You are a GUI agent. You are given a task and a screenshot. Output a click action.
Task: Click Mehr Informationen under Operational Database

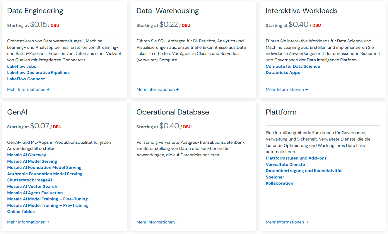pos(158,222)
